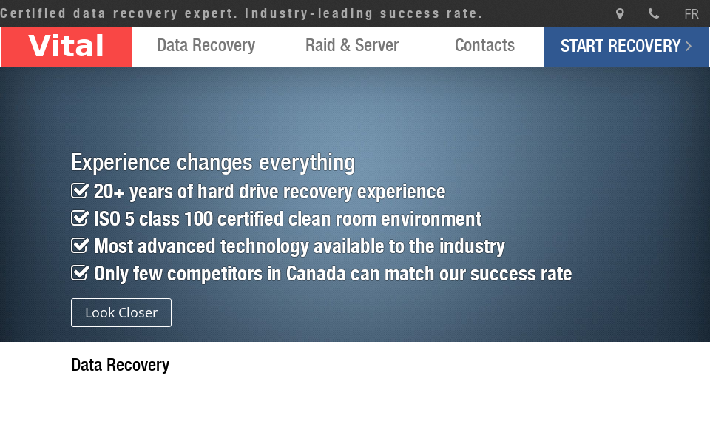The image size is (710, 444).
Task: Click the red Vital logo
Action: [66, 45]
